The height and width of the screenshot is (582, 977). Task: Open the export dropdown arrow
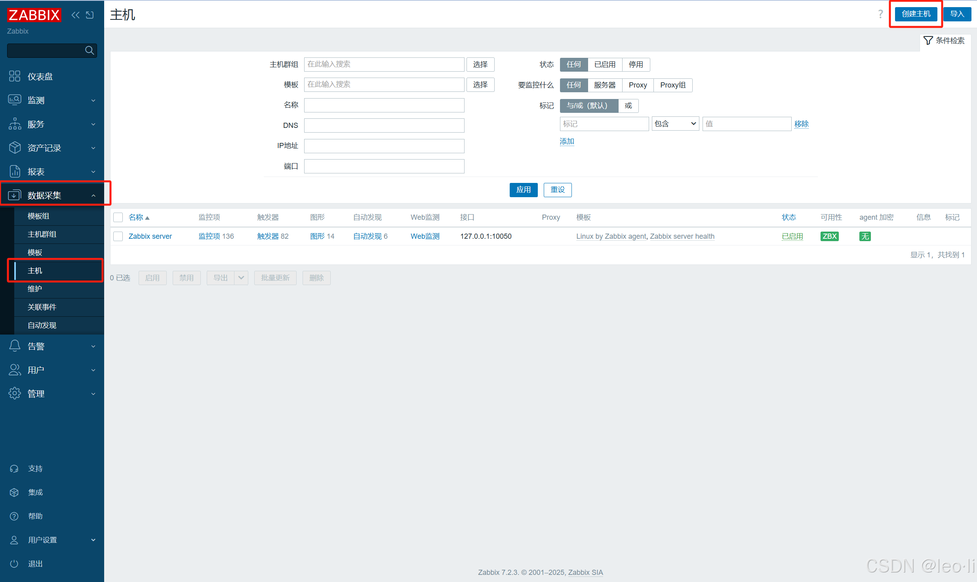coord(241,278)
